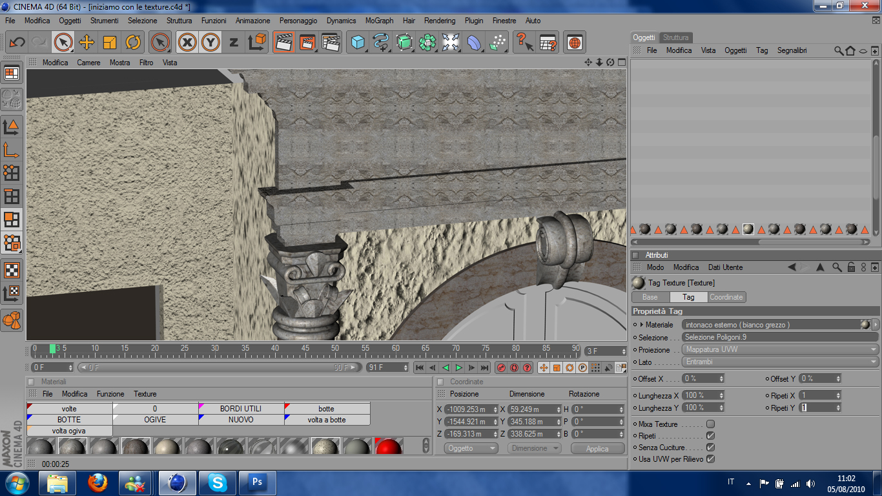
Task: Select the axis tool in left sidebar
Action: click(x=12, y=150)
